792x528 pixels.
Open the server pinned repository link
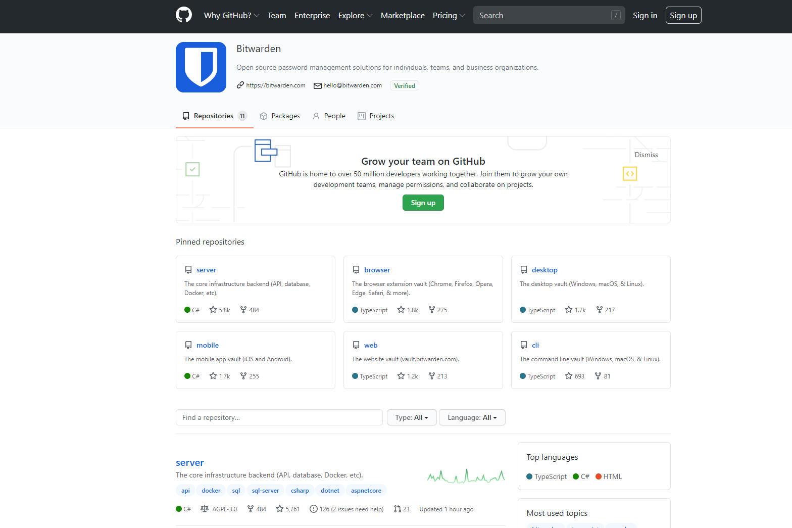(x=206, y=270)
